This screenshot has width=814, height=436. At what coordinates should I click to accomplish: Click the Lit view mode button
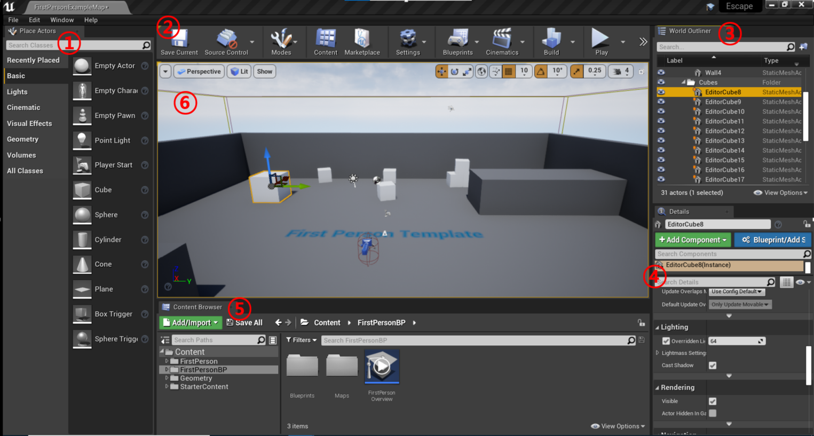point(239,72)
